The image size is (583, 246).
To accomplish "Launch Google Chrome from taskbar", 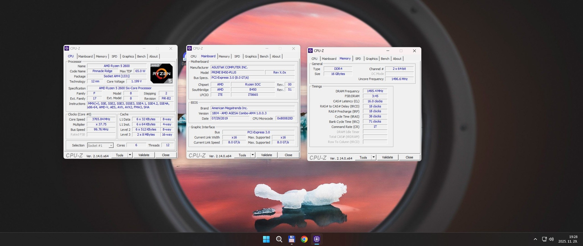I will (304, 239).
